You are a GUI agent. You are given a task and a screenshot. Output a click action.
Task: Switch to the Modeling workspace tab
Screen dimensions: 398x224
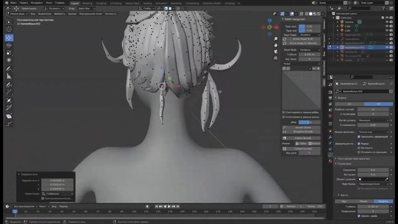click(x=88, y=3)
